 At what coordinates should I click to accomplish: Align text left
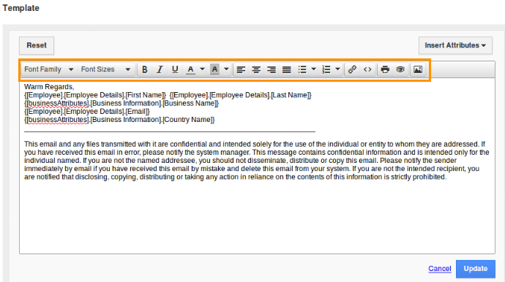pyautogui.click(x=241, y=69)
